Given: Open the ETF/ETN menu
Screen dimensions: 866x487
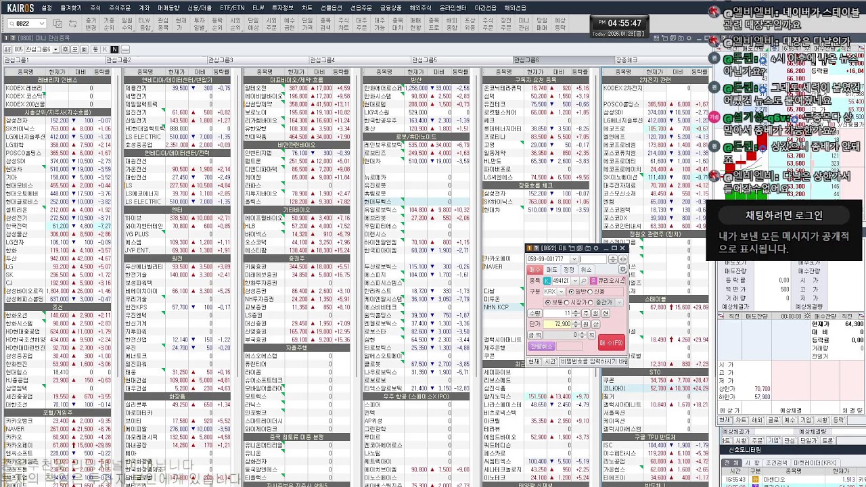Looking at the screenshot, I should pos(233,7).
